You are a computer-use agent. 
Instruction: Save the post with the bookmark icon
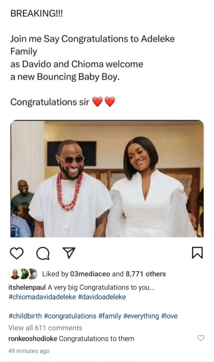[x=197, y=253]
